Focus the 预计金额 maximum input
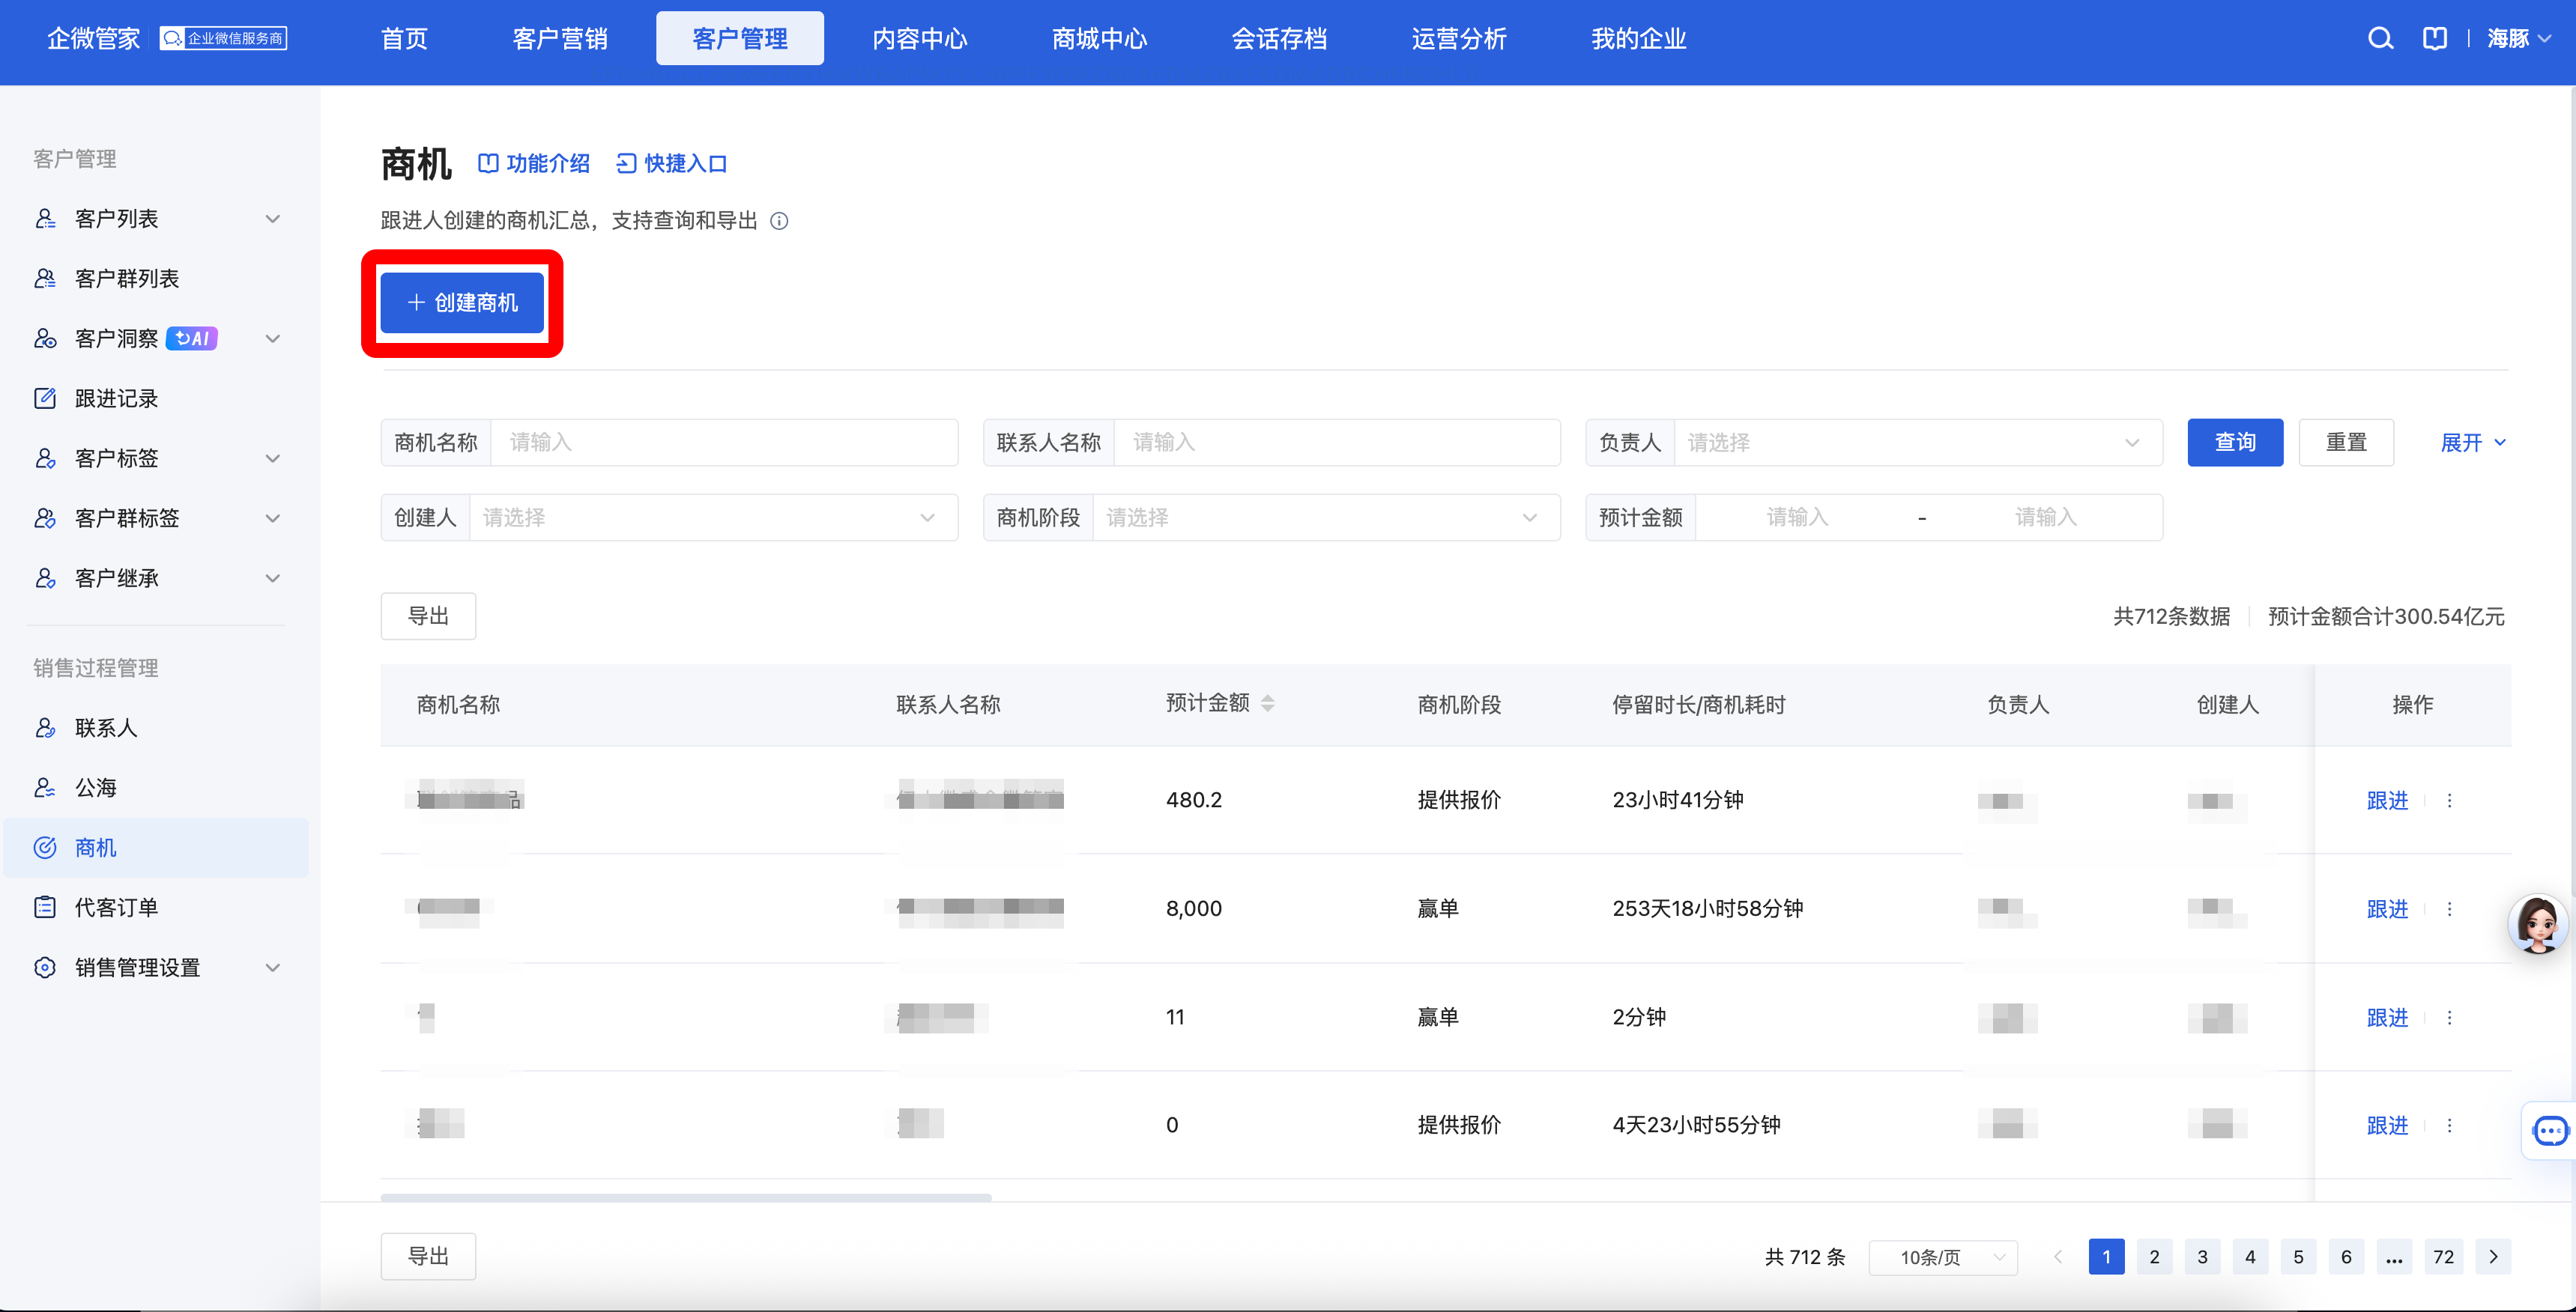Screen dimensions: 2576x1312 2046,517
